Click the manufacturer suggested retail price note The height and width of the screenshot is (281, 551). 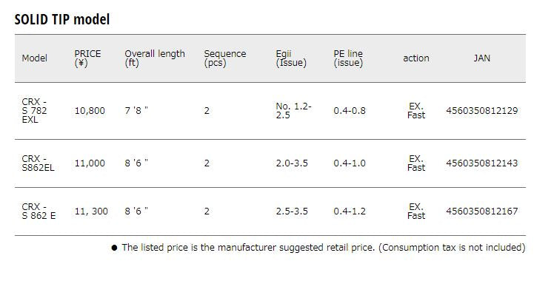click(x=318, y=248)
